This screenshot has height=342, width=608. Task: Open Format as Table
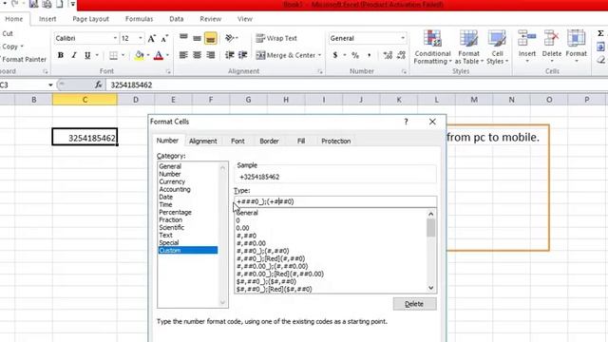[468, 47]
